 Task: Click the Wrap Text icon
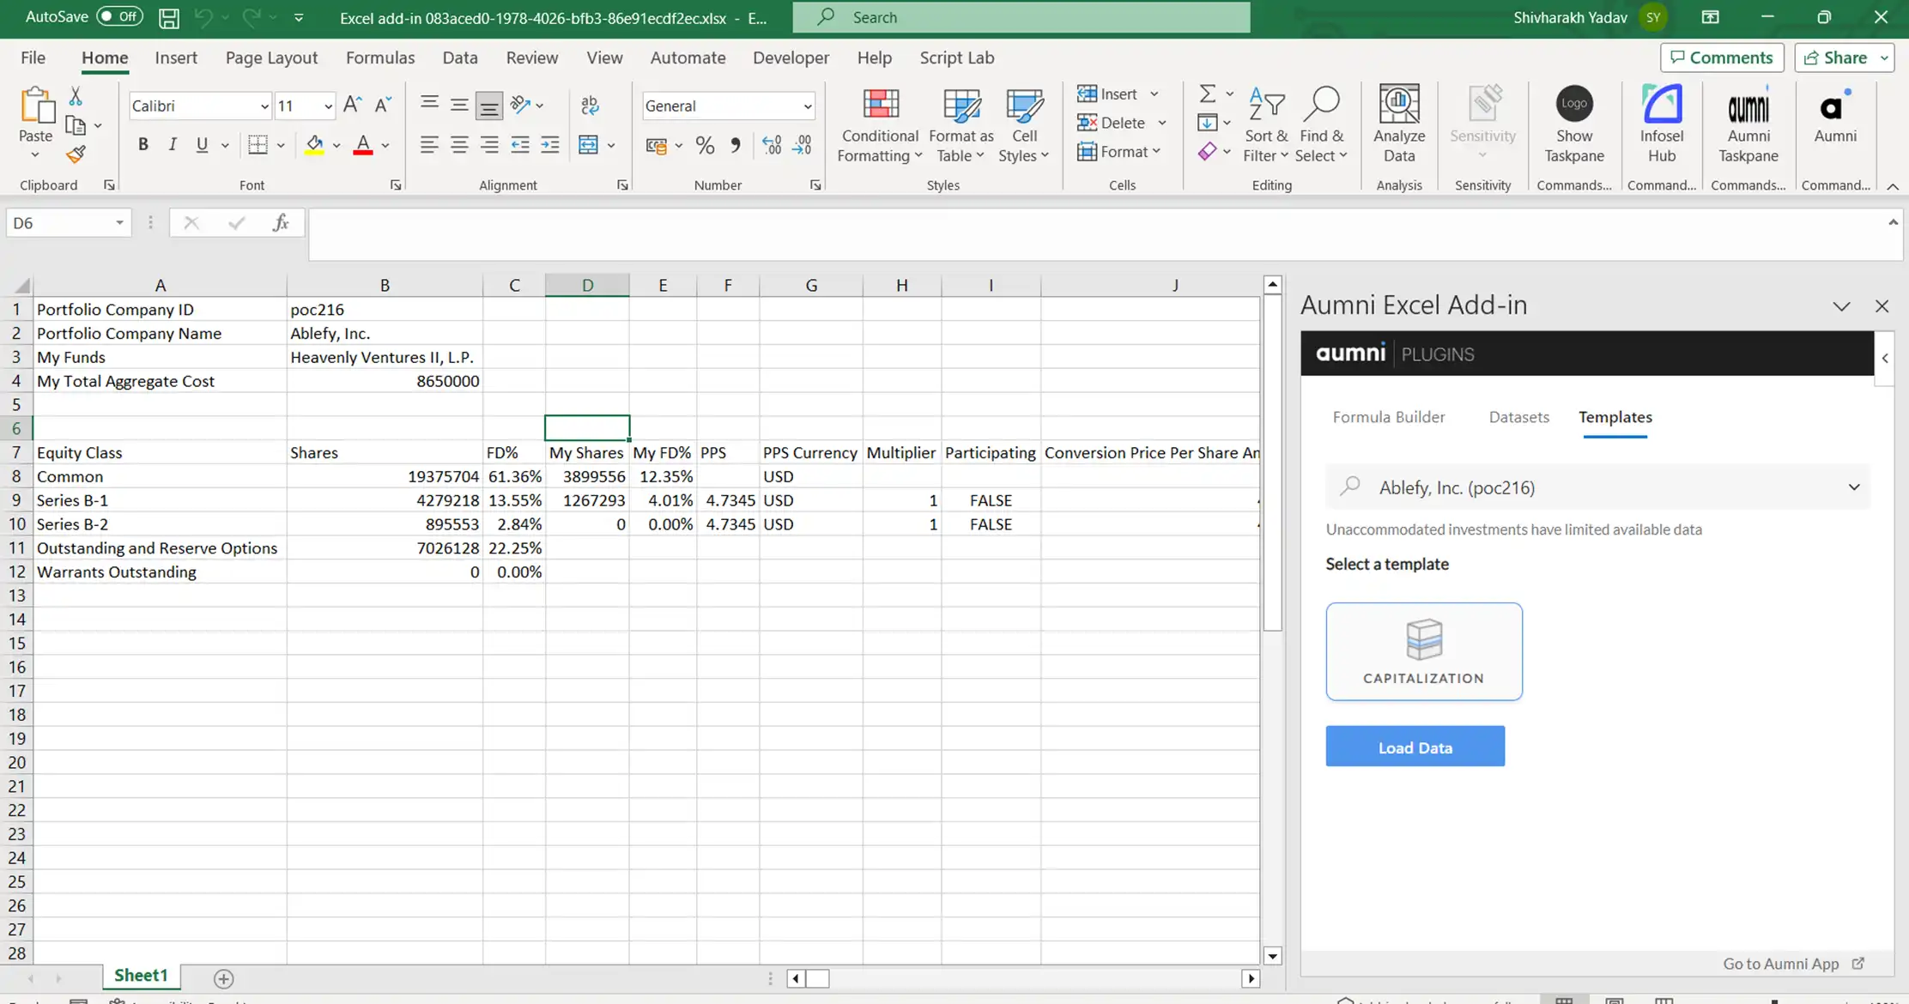point(590,106)
